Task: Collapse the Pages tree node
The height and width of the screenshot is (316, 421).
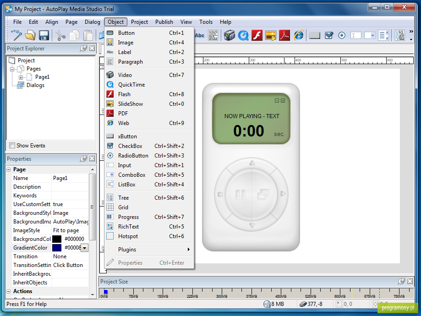Action: 12,69
